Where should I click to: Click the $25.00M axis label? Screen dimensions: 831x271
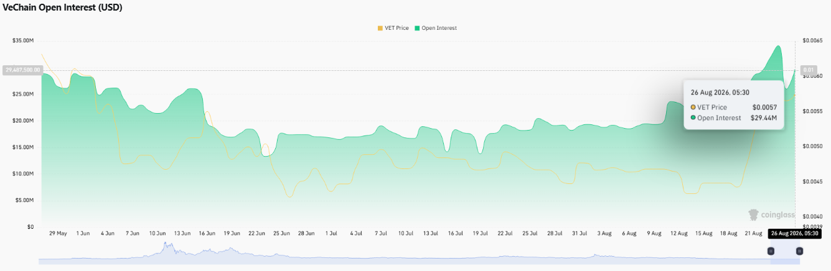[x=23, y=94]
